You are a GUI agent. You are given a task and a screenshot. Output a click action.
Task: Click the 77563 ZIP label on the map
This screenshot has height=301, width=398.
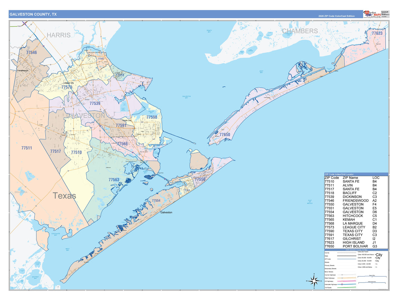114,179
